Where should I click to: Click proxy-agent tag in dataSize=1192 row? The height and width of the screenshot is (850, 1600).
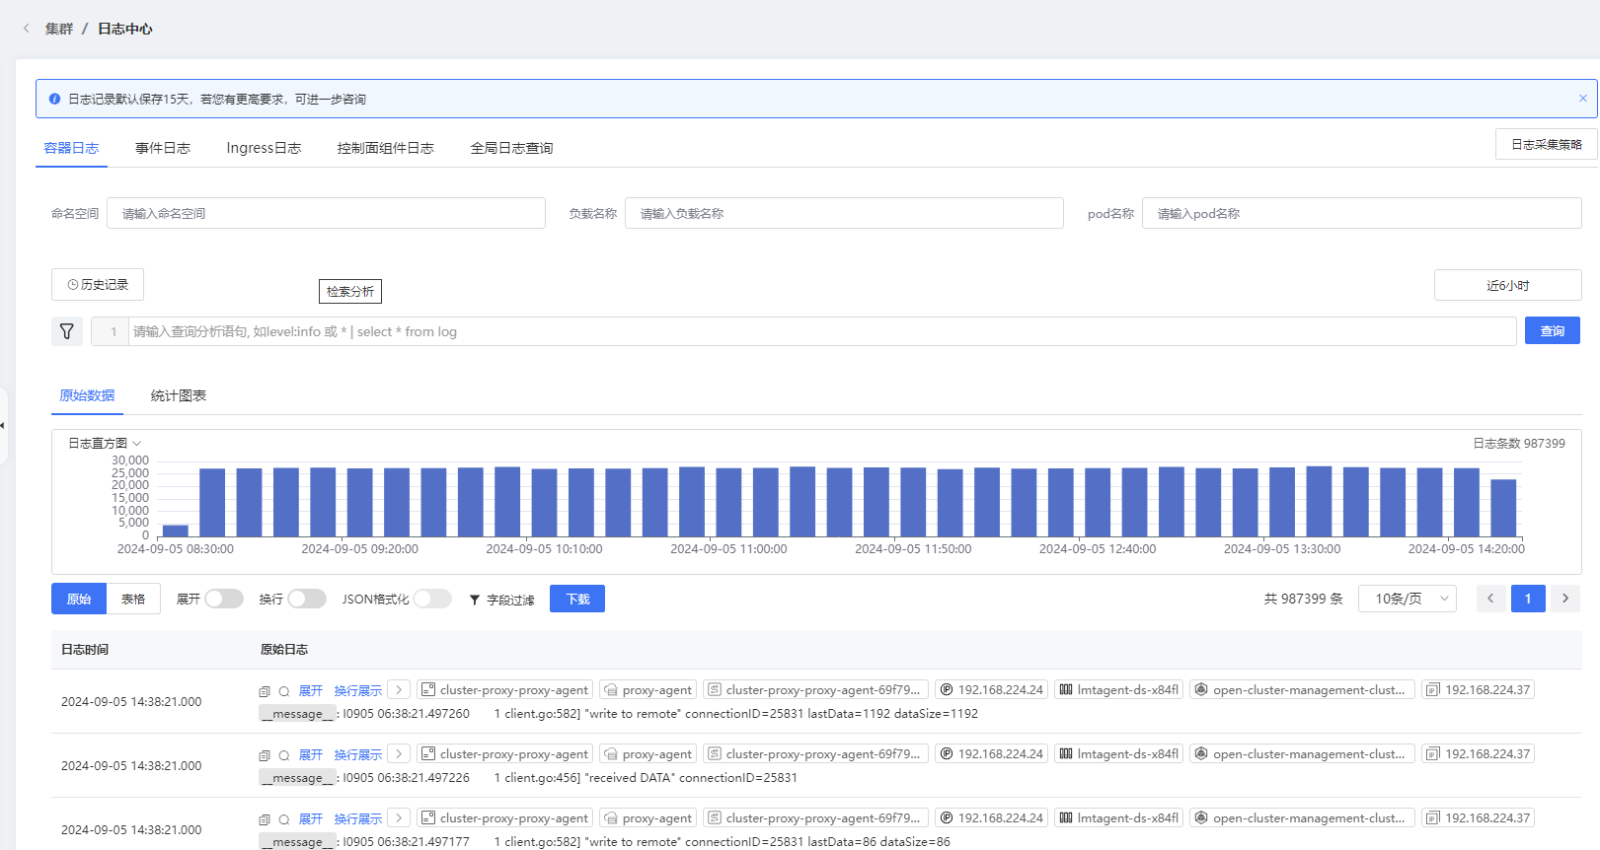click(648, 690)
